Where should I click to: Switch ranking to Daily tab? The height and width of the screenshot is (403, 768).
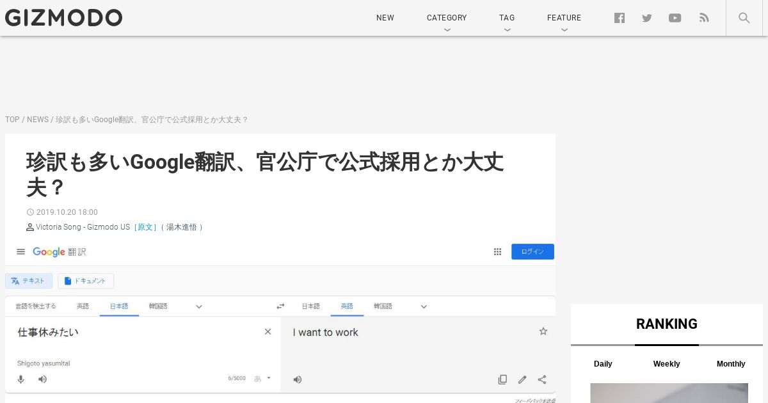(603, 364)
